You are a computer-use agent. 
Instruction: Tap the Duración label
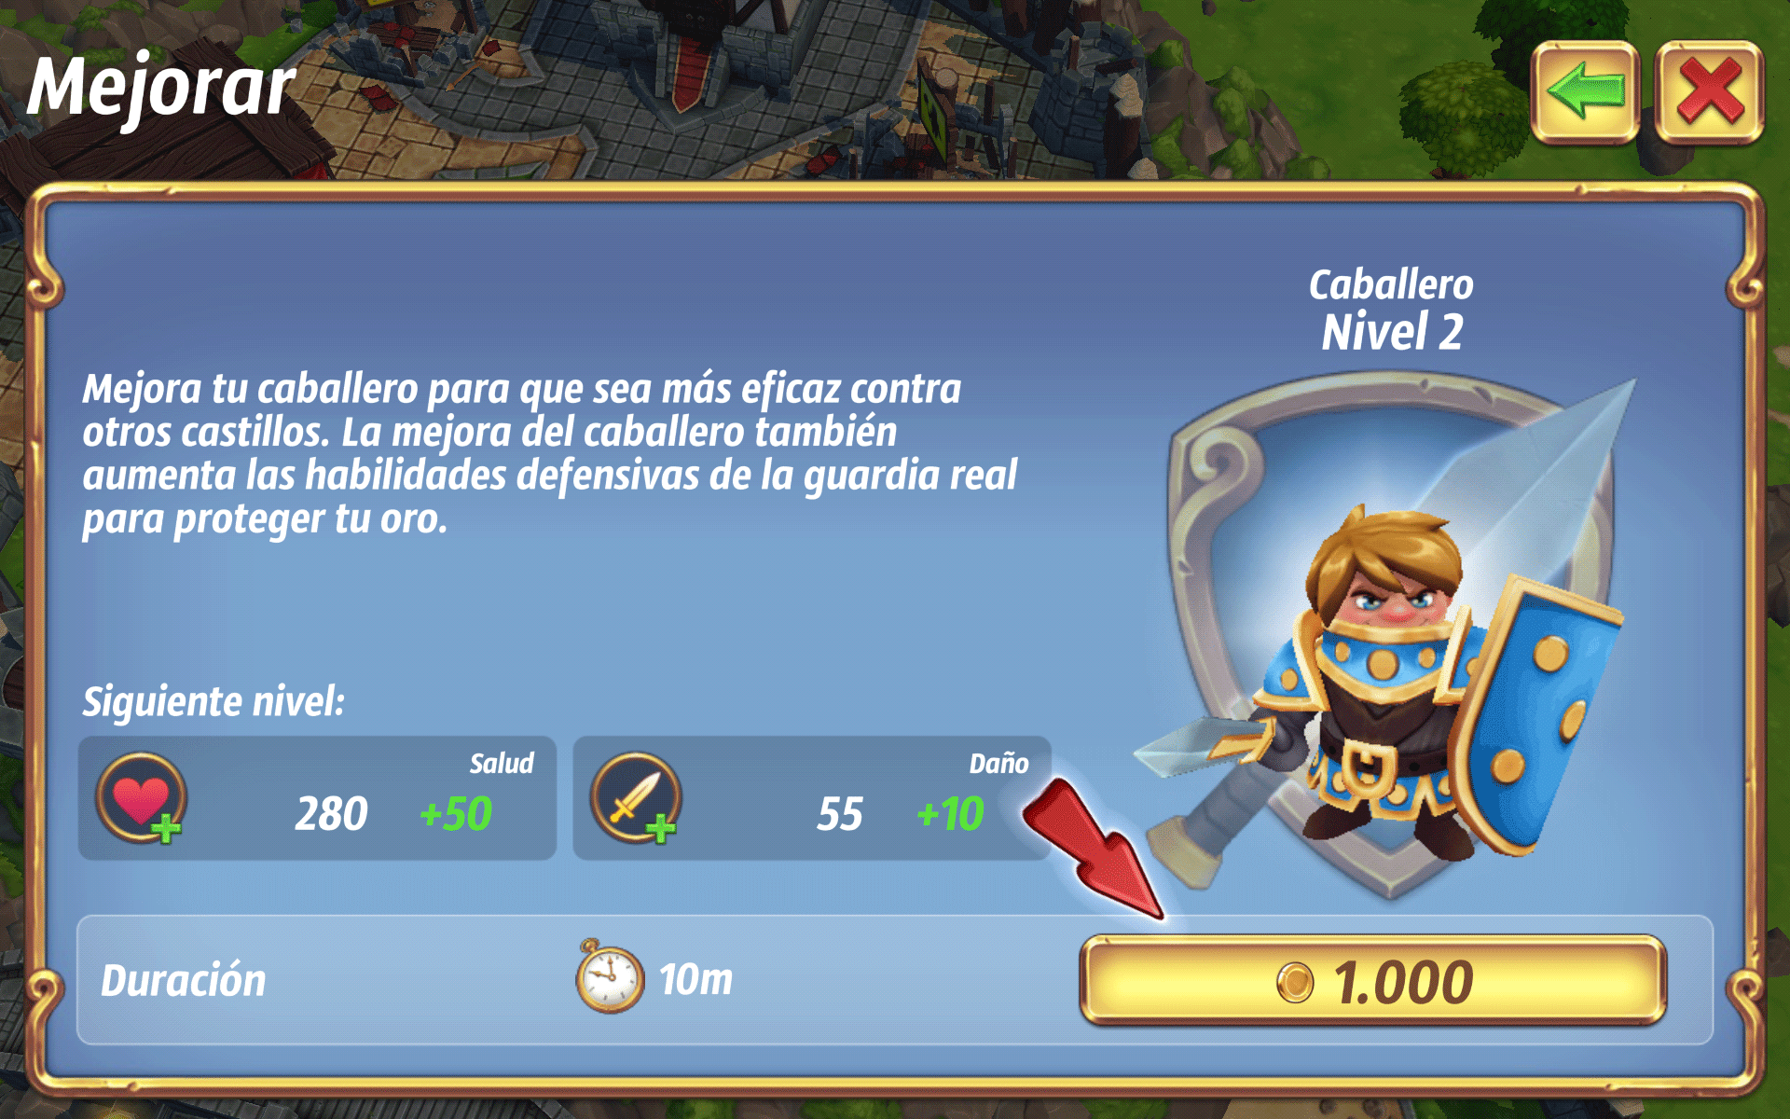[184, 981]
